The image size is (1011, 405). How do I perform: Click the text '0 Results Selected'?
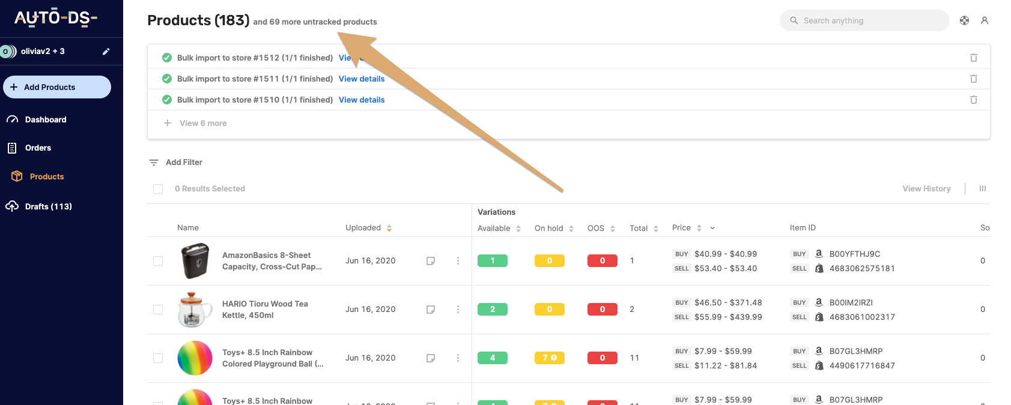pyautogui.click(x=210, y=188)
